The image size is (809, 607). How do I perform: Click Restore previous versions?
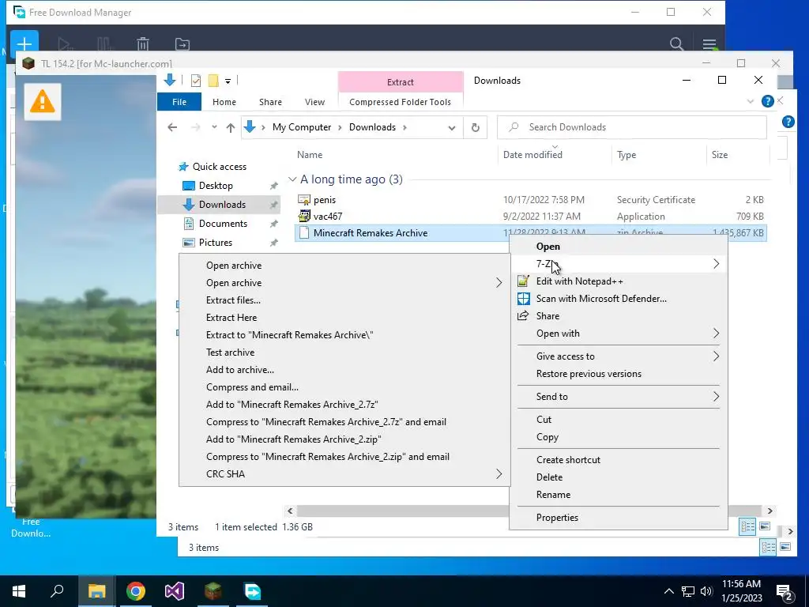pos(589,374)
